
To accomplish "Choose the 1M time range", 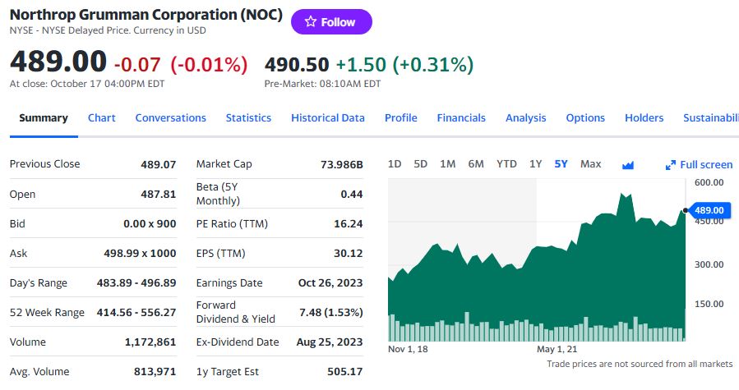I will tap(448, 164).
